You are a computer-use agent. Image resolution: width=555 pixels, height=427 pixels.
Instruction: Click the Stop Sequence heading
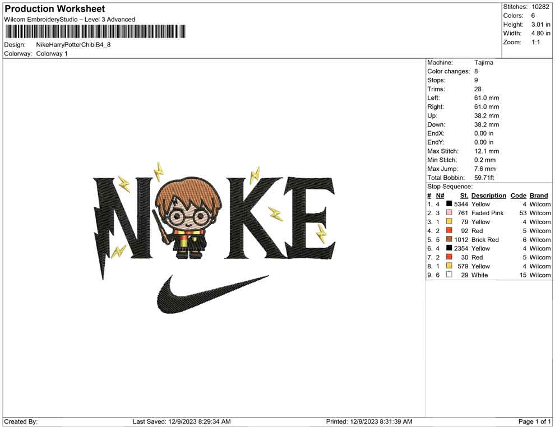[450, 187]
